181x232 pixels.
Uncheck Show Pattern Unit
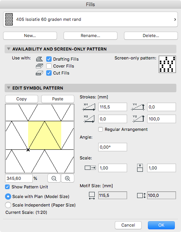click(7, 187)
